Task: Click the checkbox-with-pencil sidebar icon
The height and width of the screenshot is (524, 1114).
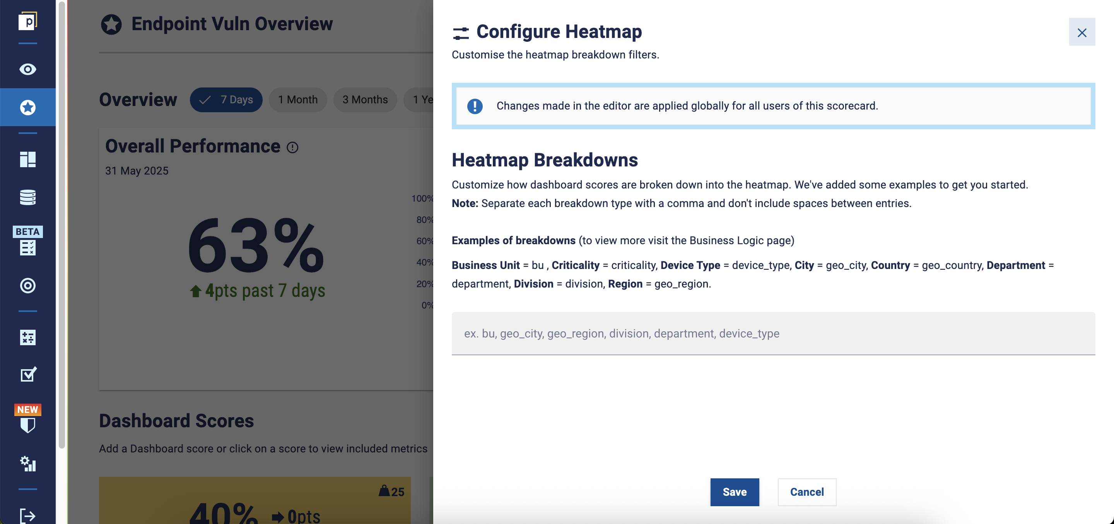Action: click(x=28, y=375)
